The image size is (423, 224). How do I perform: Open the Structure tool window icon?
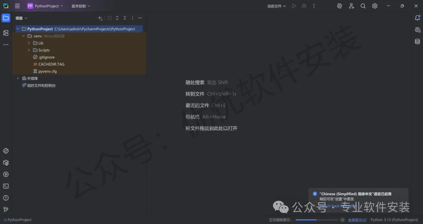(x=5, y=33)
